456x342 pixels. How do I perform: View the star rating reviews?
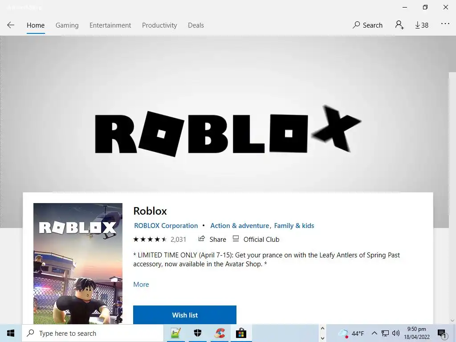click(150, 239)
